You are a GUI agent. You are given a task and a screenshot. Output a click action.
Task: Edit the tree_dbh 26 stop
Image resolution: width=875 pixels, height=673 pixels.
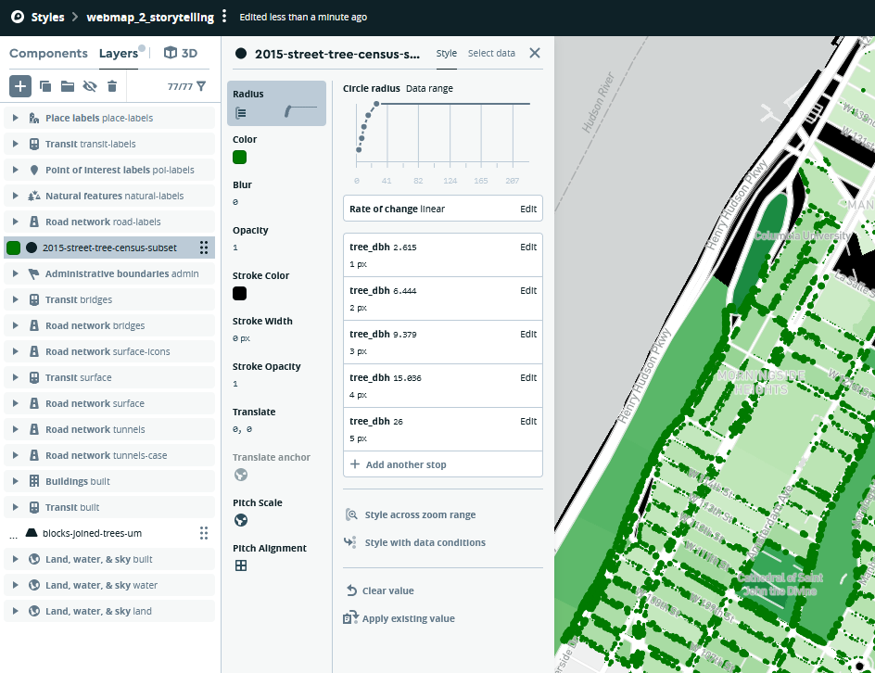[x=527, y=422]
